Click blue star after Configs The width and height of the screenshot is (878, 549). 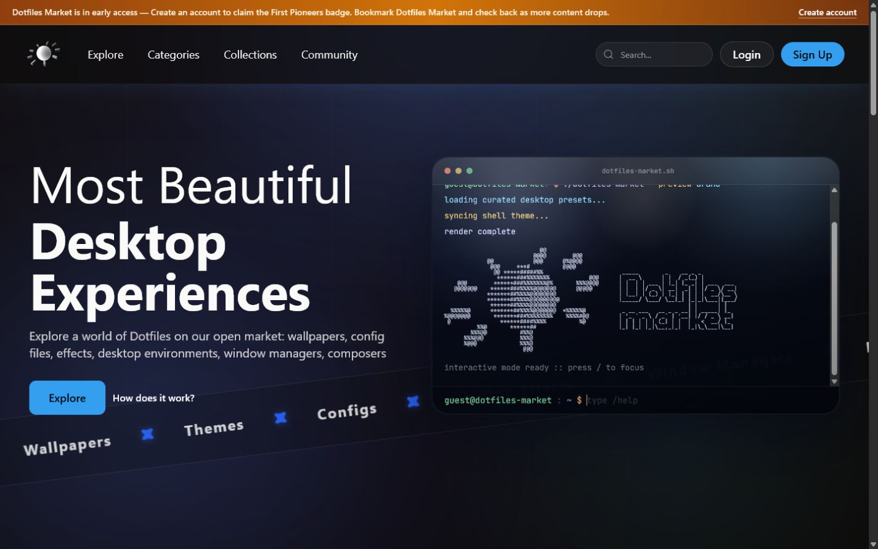(x=413, y=402)
